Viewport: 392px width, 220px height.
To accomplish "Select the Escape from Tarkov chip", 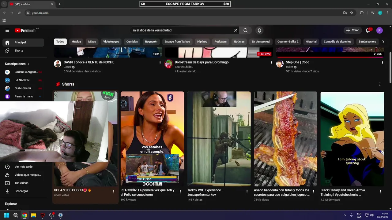I will pos(177,42).
